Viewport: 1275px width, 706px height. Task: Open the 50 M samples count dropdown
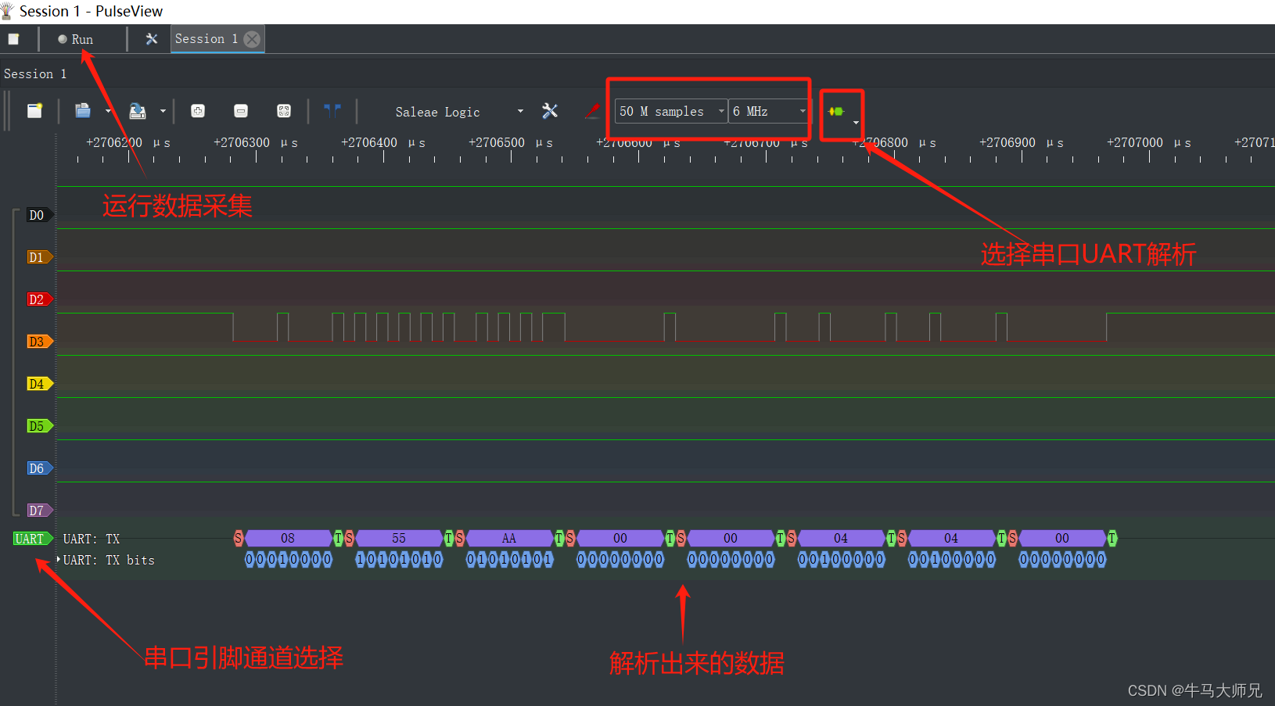tap(669, 111)
